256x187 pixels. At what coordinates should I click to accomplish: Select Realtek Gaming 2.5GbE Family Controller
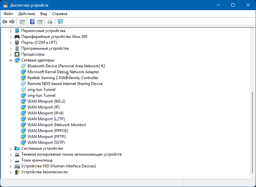[x=63, y=78]
